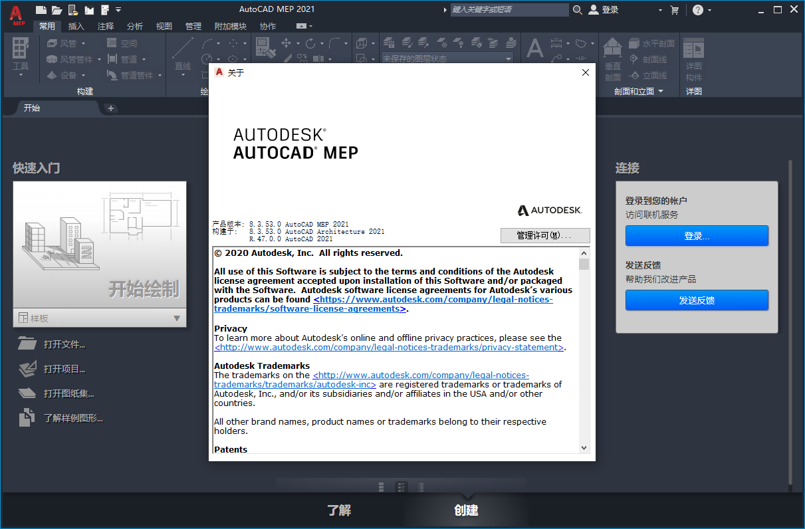Click the 管理许可(M) button
The width and height of the screenshot is (805, 529).
click(x=544, y=235)
